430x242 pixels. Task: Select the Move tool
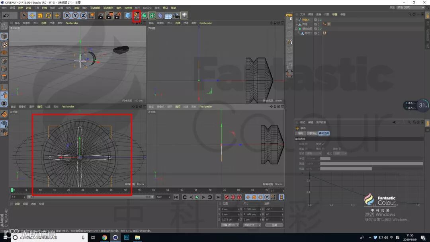point(32,16)
